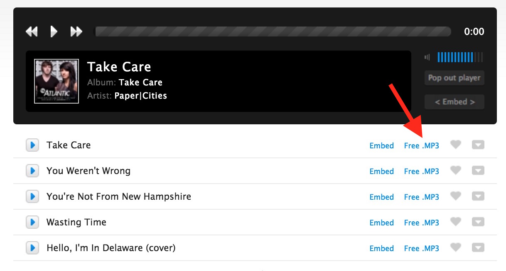Play the Take Care track
Viewport: 506px width, 271px height.
[32, 145]
